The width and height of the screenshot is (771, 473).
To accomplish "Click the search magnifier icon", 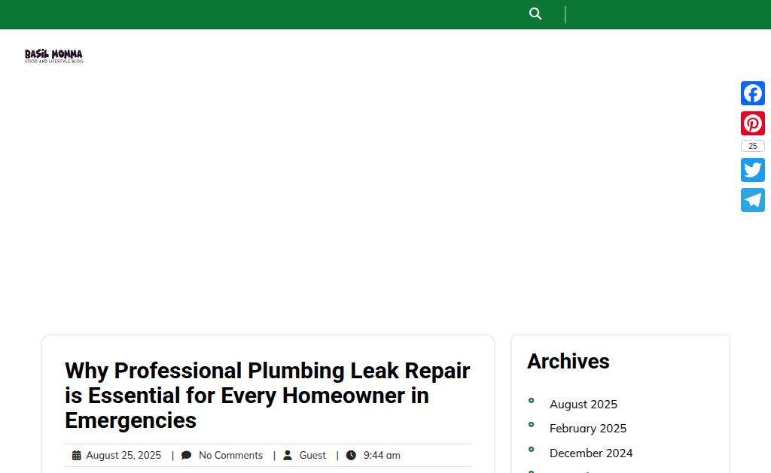I will (535, 14).
